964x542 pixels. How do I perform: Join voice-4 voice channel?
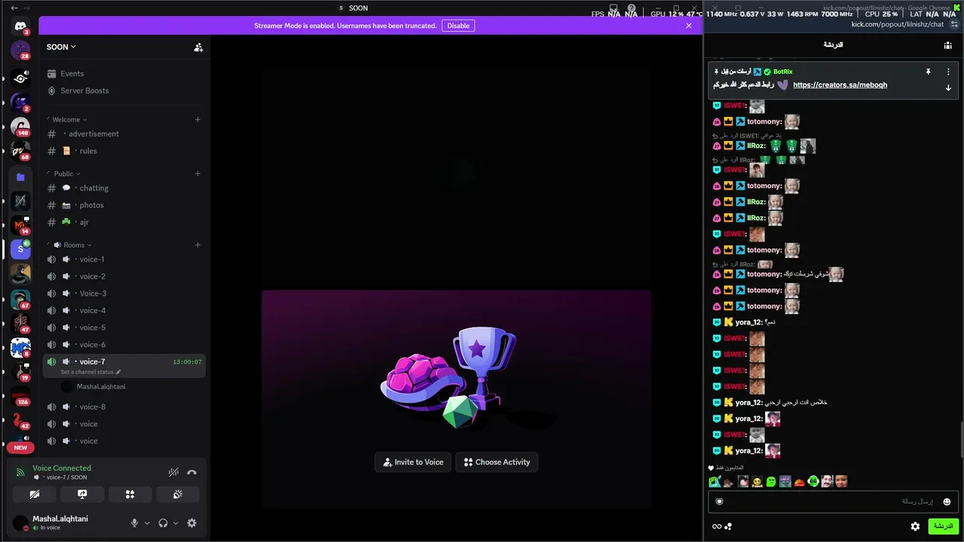[x=124, y=310]
